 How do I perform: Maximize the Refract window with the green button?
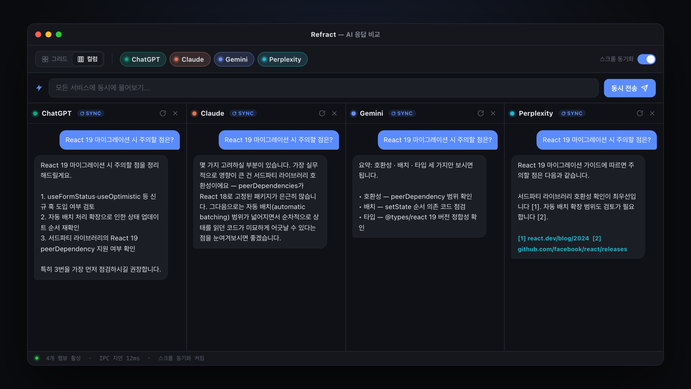(x=59, y=35)
